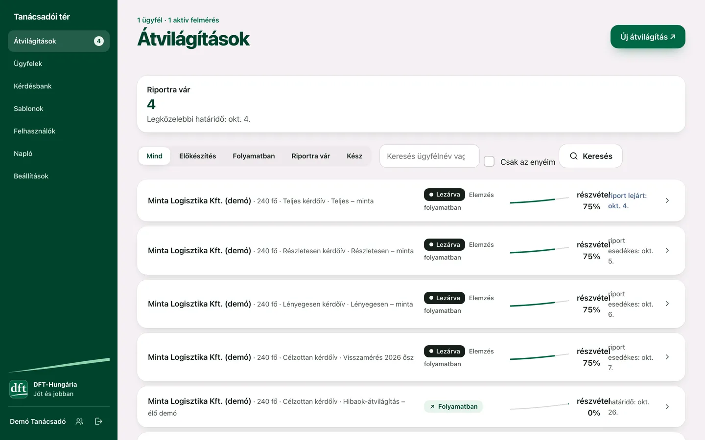Viewport: 705px width, 440px height.
Task: Open the Kérdésbank sidebar item
Action: click(59, 86)
